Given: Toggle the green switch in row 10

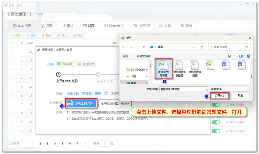Looking at the screenshot, I should 216,131.
